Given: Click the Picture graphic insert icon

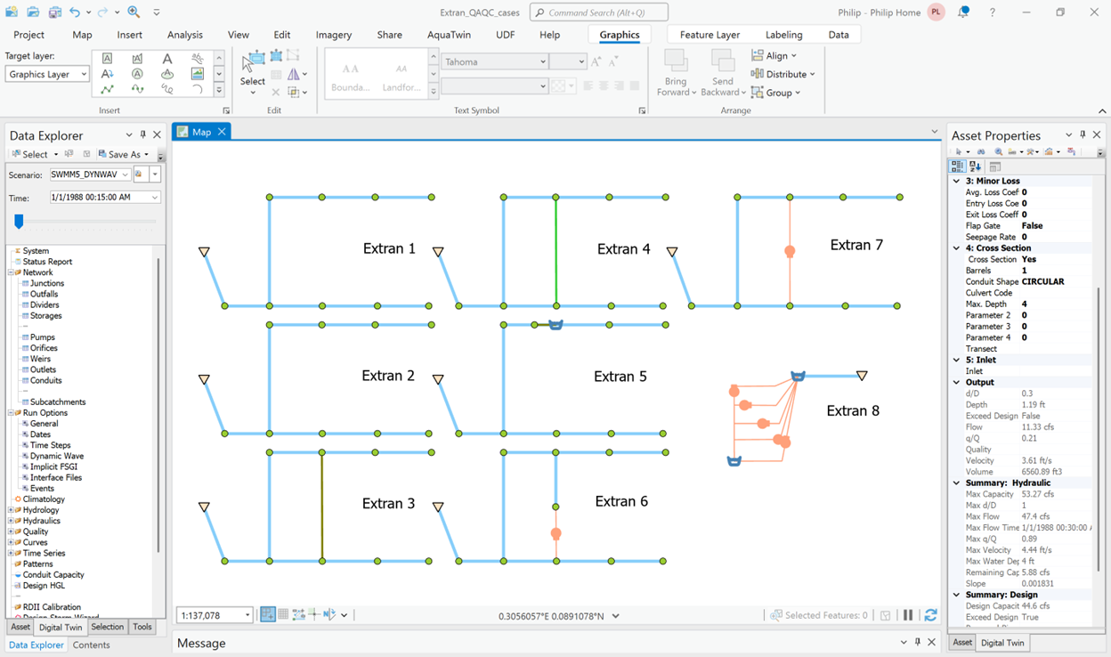Looking at the screenshot, I should [197, 74].
